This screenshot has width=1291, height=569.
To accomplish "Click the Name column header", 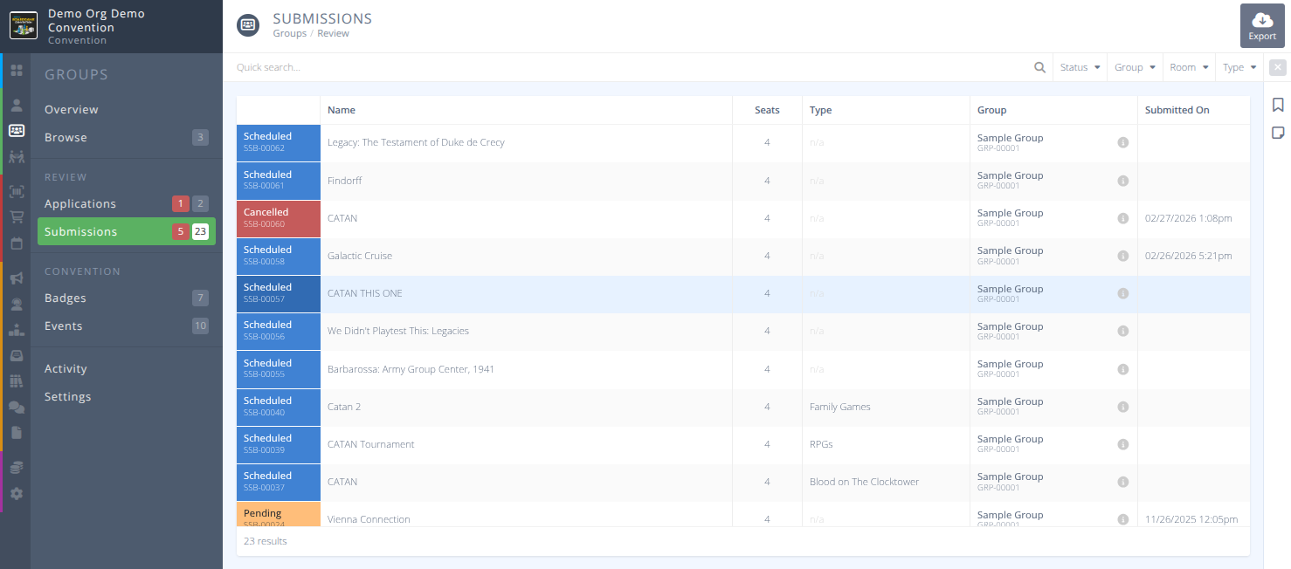I will tap(526, 110).
